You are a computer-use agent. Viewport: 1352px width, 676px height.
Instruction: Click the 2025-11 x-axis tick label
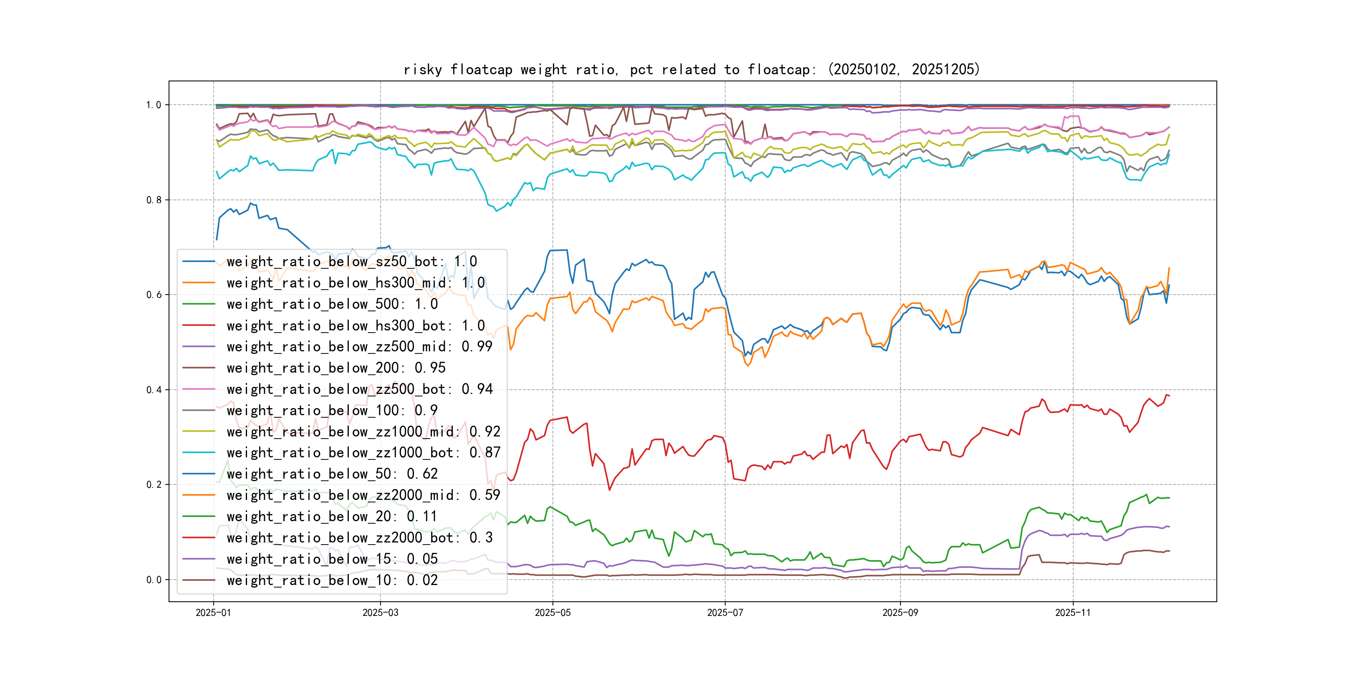[1072, 613]
